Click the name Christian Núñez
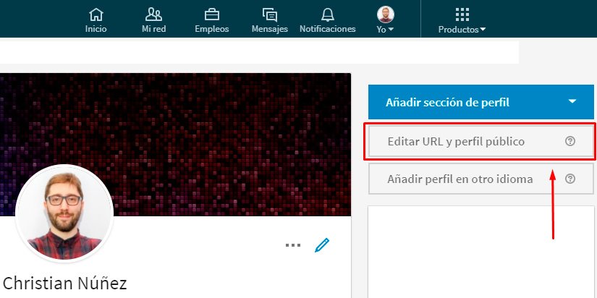The height and width of the screenshot is (298, 597). tap(65, 283)
